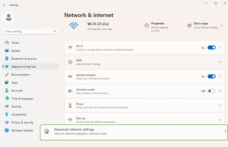
Task: Turn off the Wi-Fi toggle
Action: [211, 48]
